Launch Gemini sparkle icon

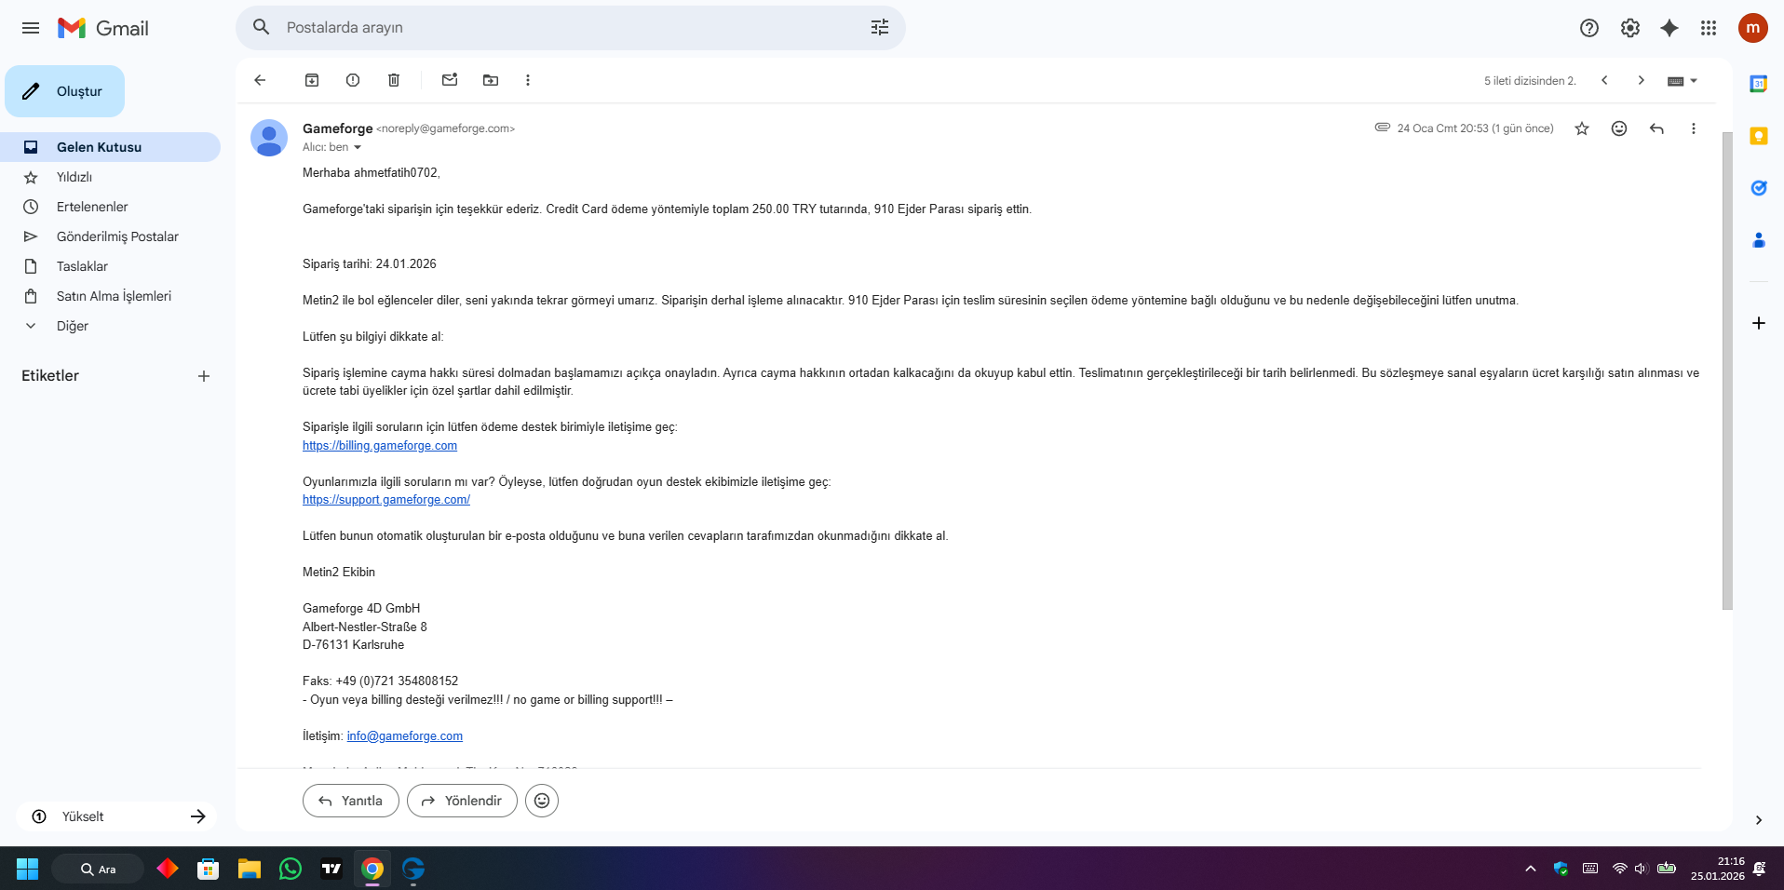point(1669,28)
